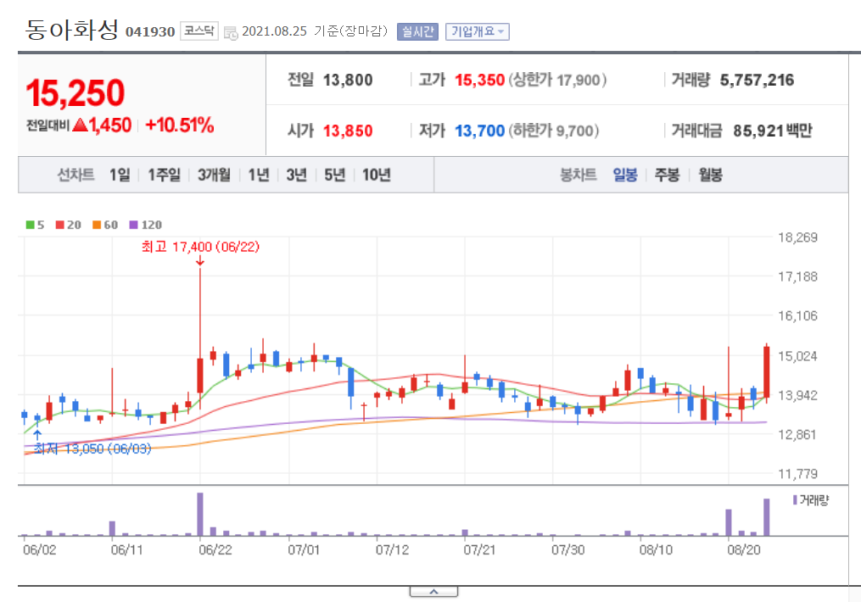Click the 07/12 date label on the axis

point(392,550)
